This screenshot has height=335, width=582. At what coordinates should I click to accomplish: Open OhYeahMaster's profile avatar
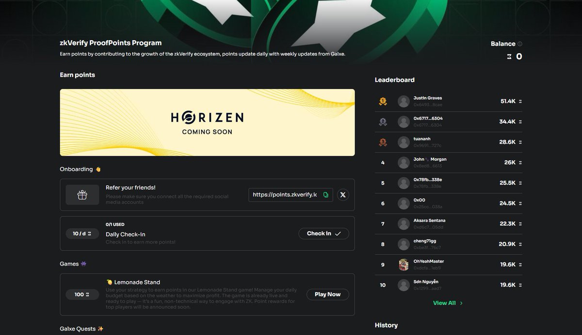pos(404,265)
